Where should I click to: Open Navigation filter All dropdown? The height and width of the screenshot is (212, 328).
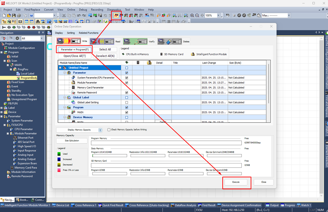[x=42, y=38]
